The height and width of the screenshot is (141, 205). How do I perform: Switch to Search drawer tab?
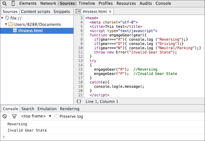[x=28, y=109]
